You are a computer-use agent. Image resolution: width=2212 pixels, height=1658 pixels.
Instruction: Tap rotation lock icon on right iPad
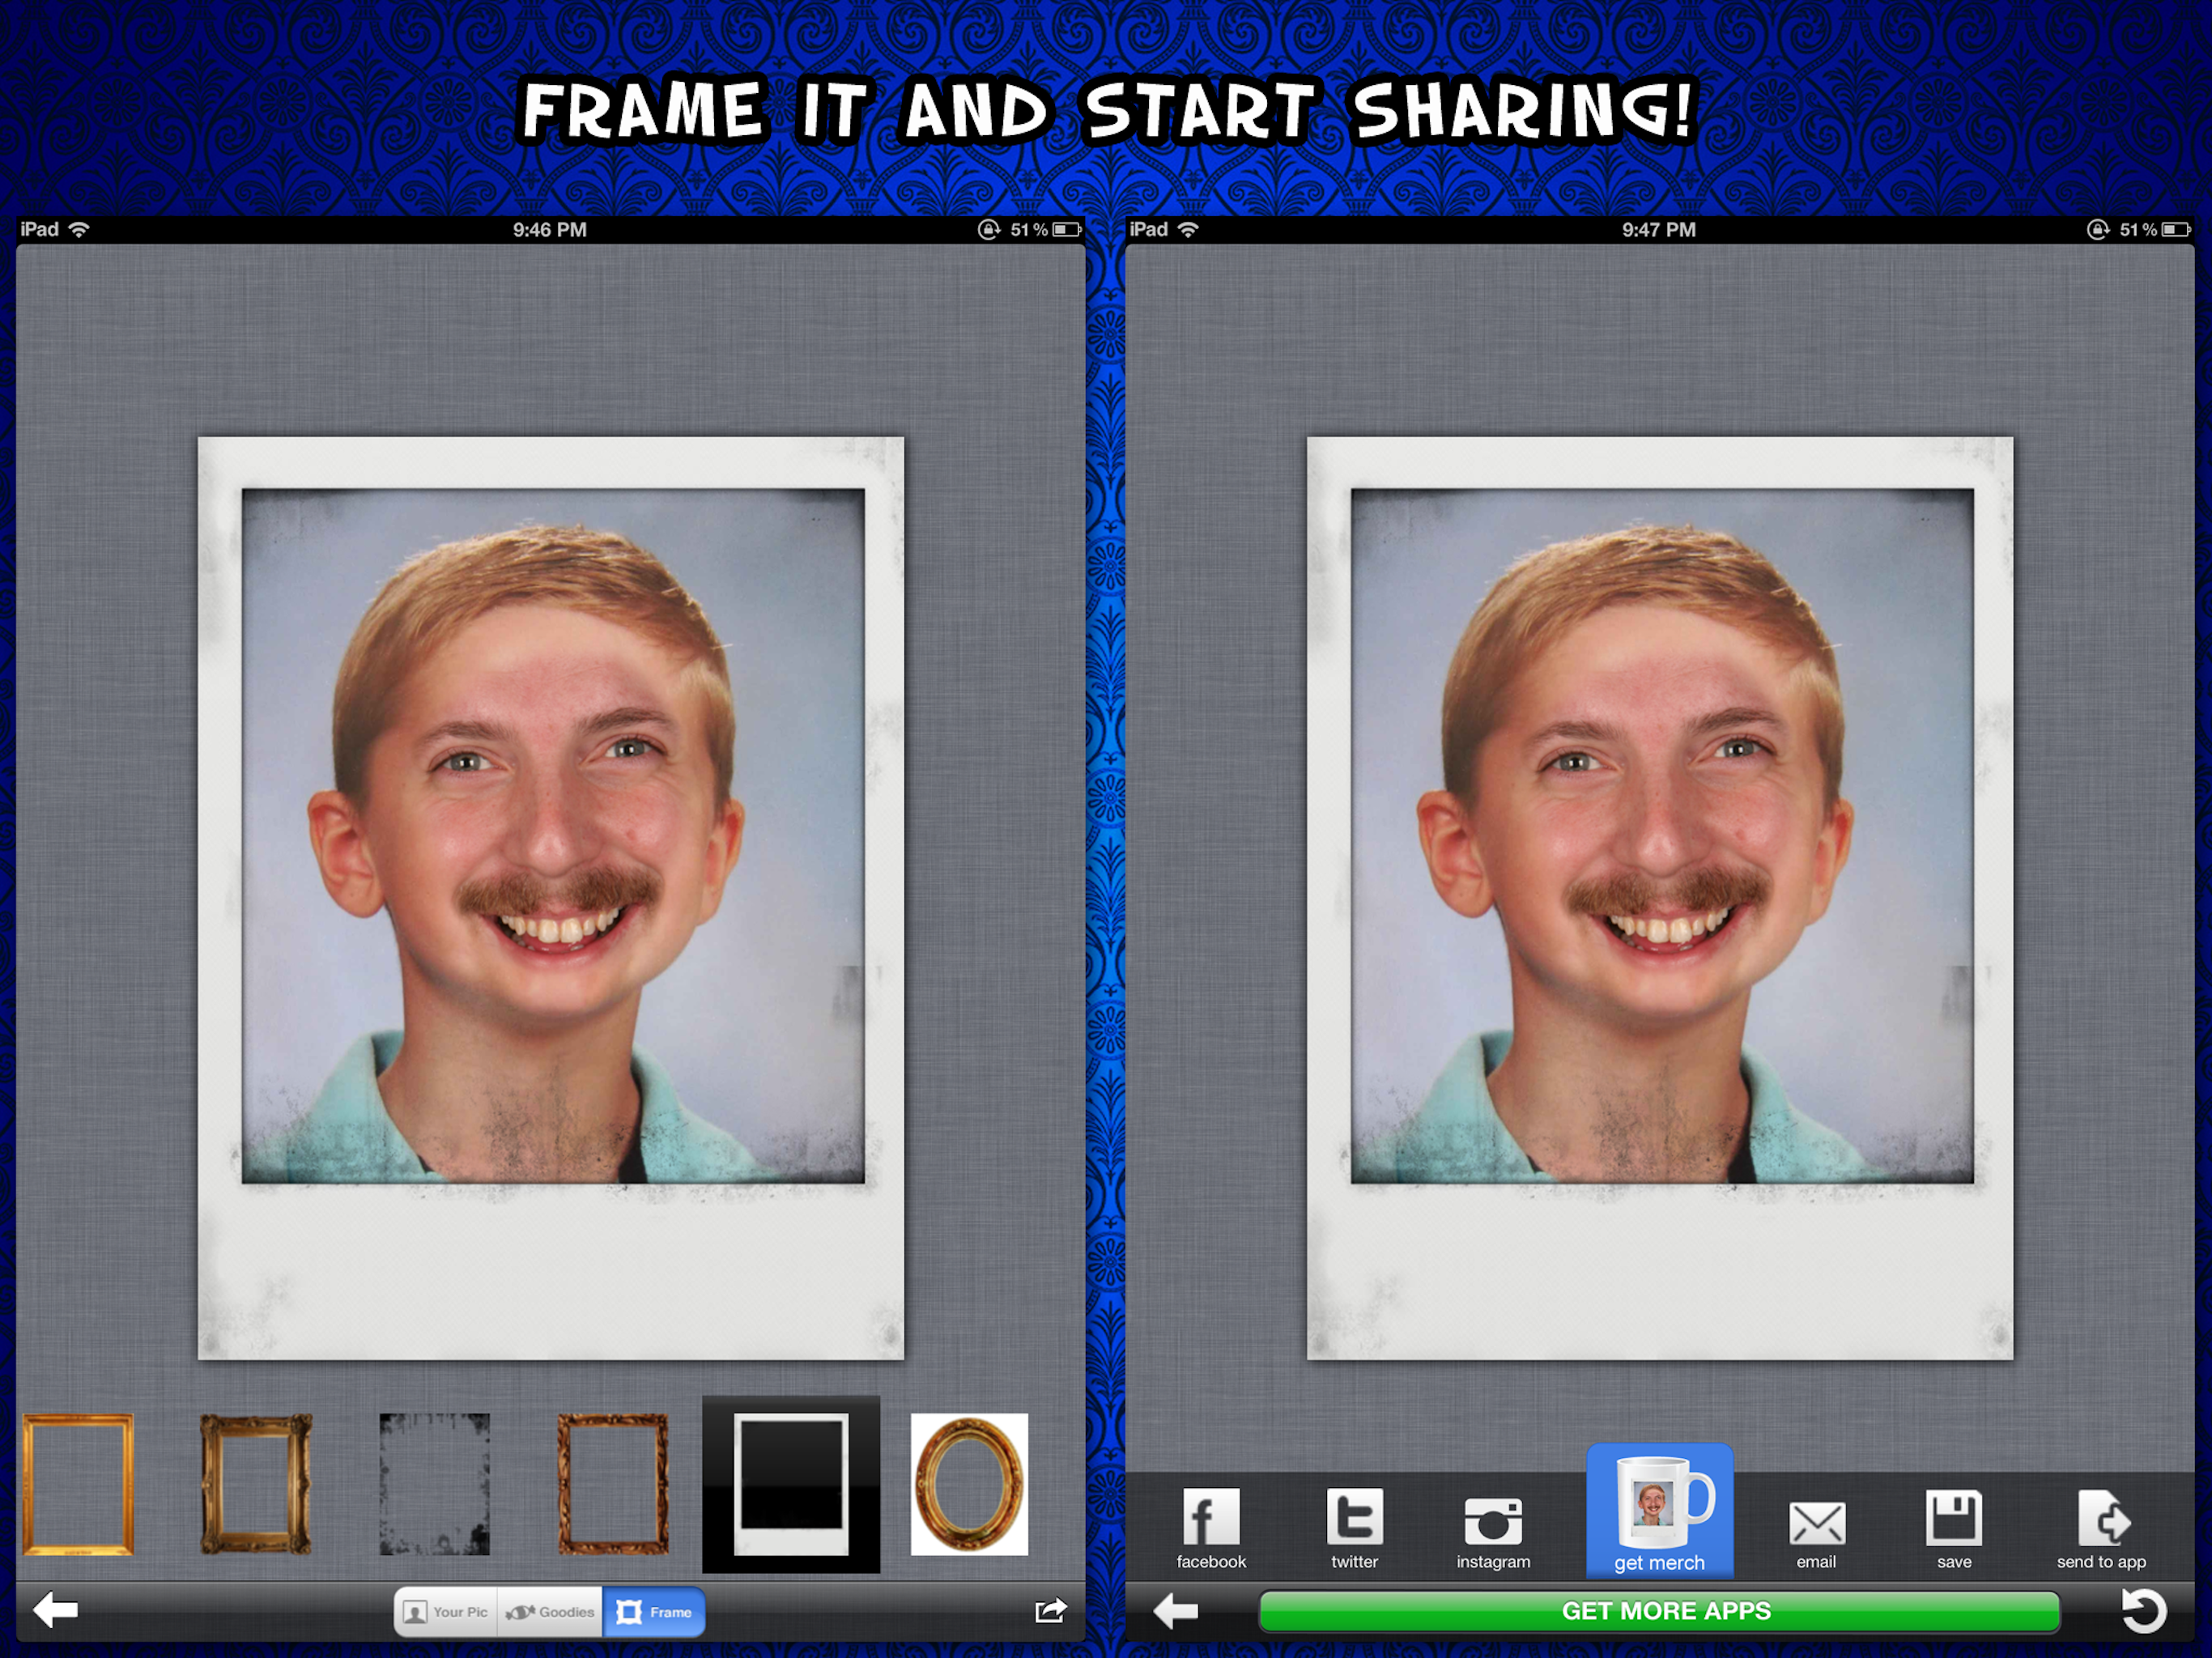click(x=2098, y=229)
